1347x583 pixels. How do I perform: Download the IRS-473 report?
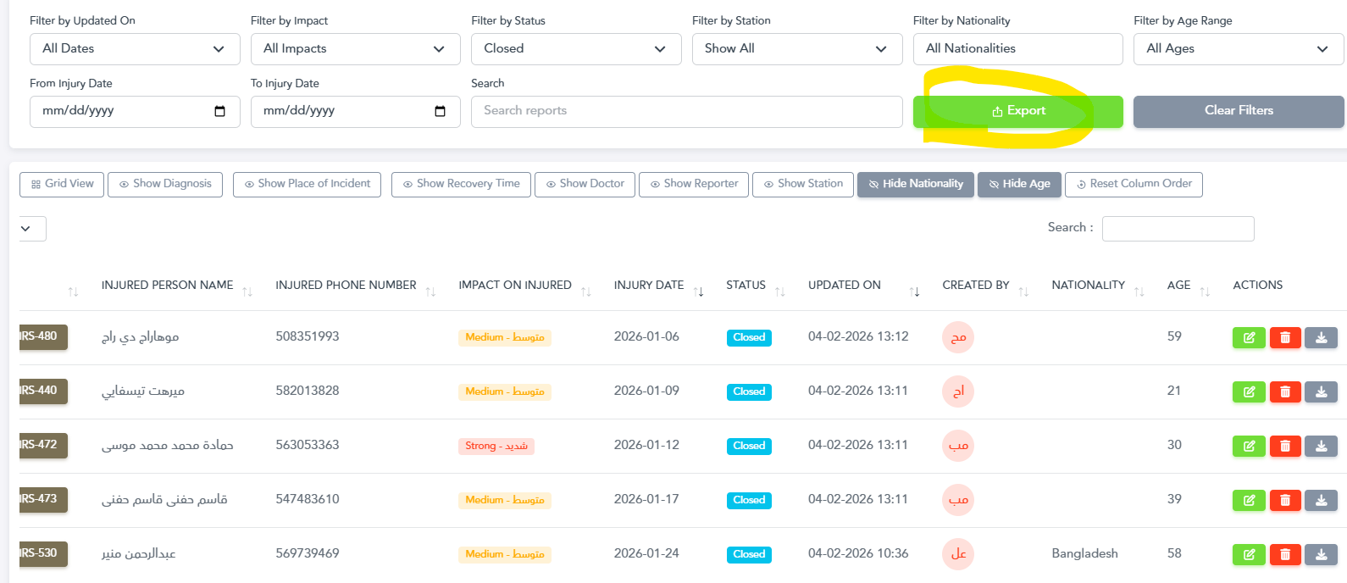[x=1322, y=500]
